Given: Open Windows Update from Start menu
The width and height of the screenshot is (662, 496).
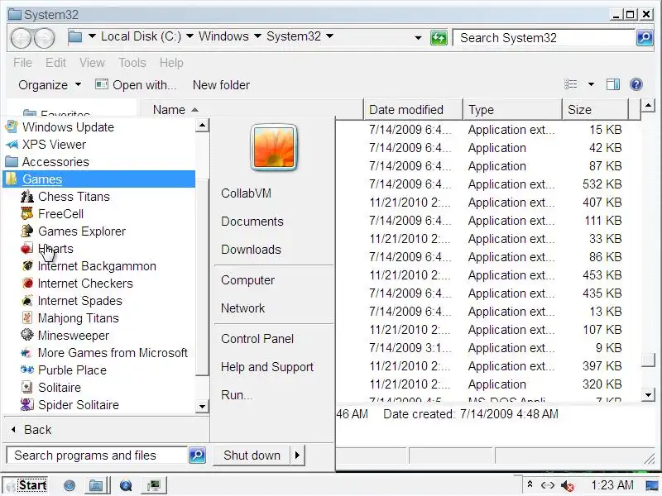Looking at the screenshot, I should pos(60,127).
